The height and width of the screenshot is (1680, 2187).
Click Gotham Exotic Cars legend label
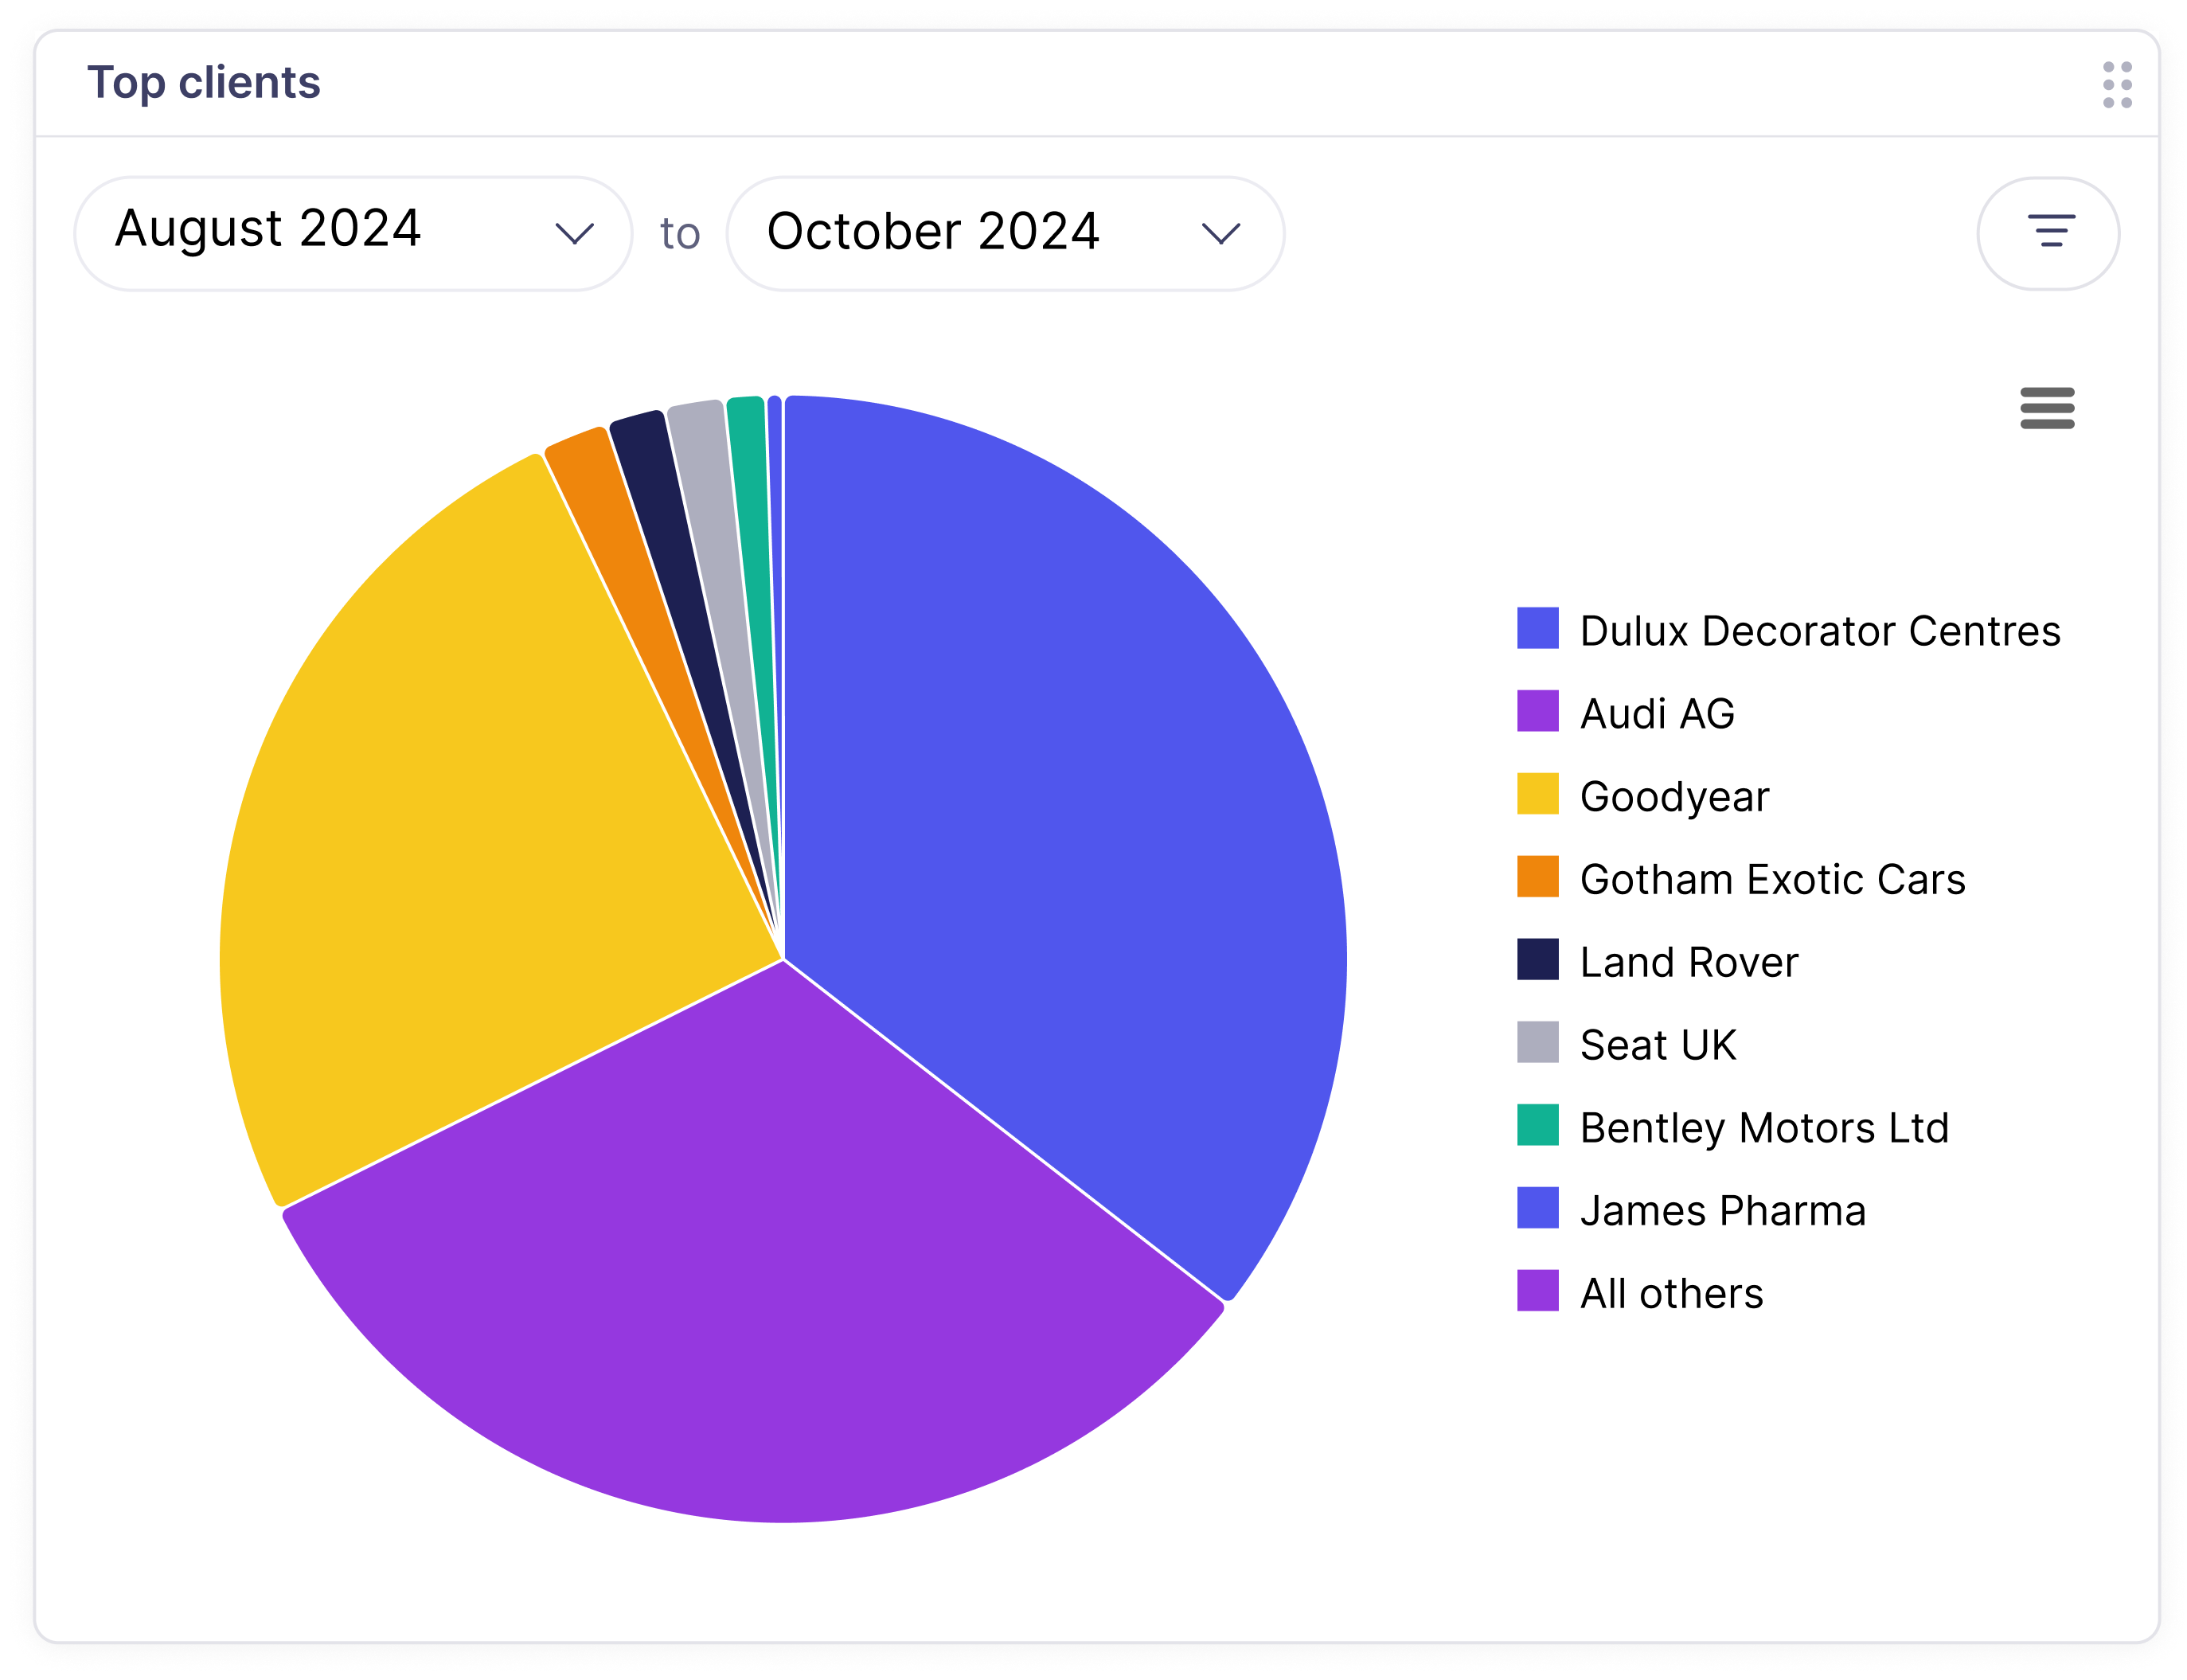tap(1772, 879)
